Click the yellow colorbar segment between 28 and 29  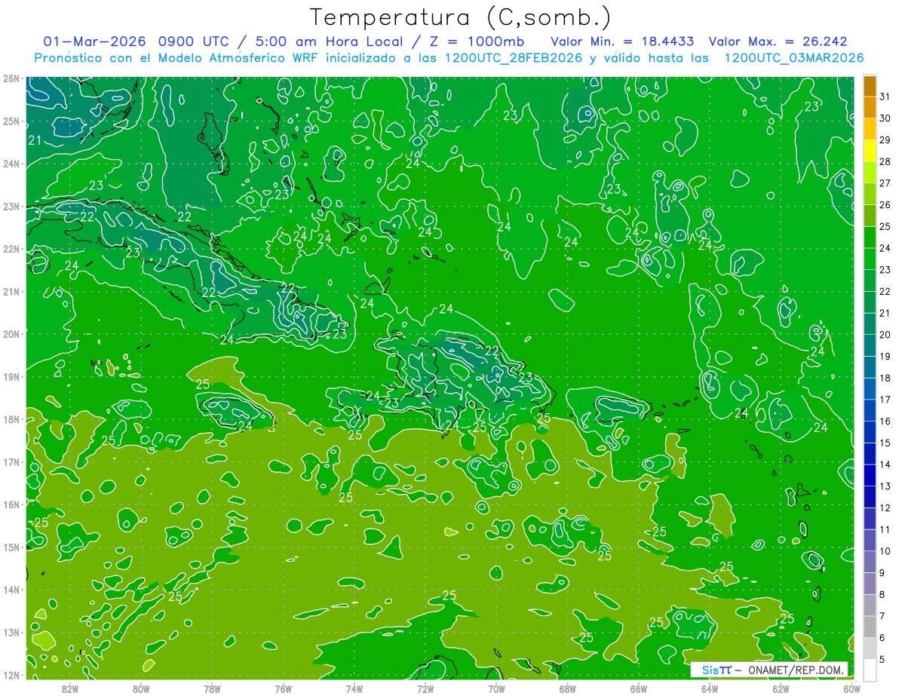tap(870, 151)
